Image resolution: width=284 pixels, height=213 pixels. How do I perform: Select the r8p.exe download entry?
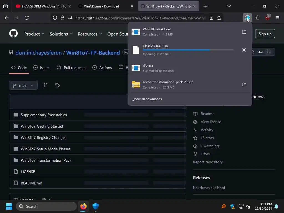190,68
